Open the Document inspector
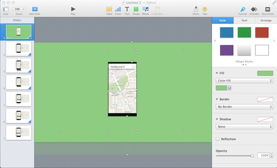The width and height of the screenshot is (277, 168). pos(267,9)
